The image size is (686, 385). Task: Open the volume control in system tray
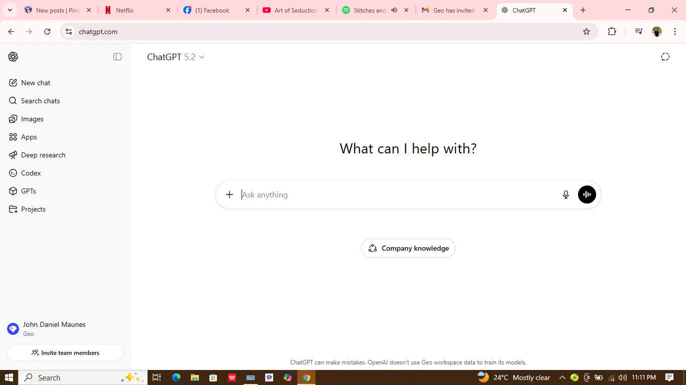click(623, 377)
